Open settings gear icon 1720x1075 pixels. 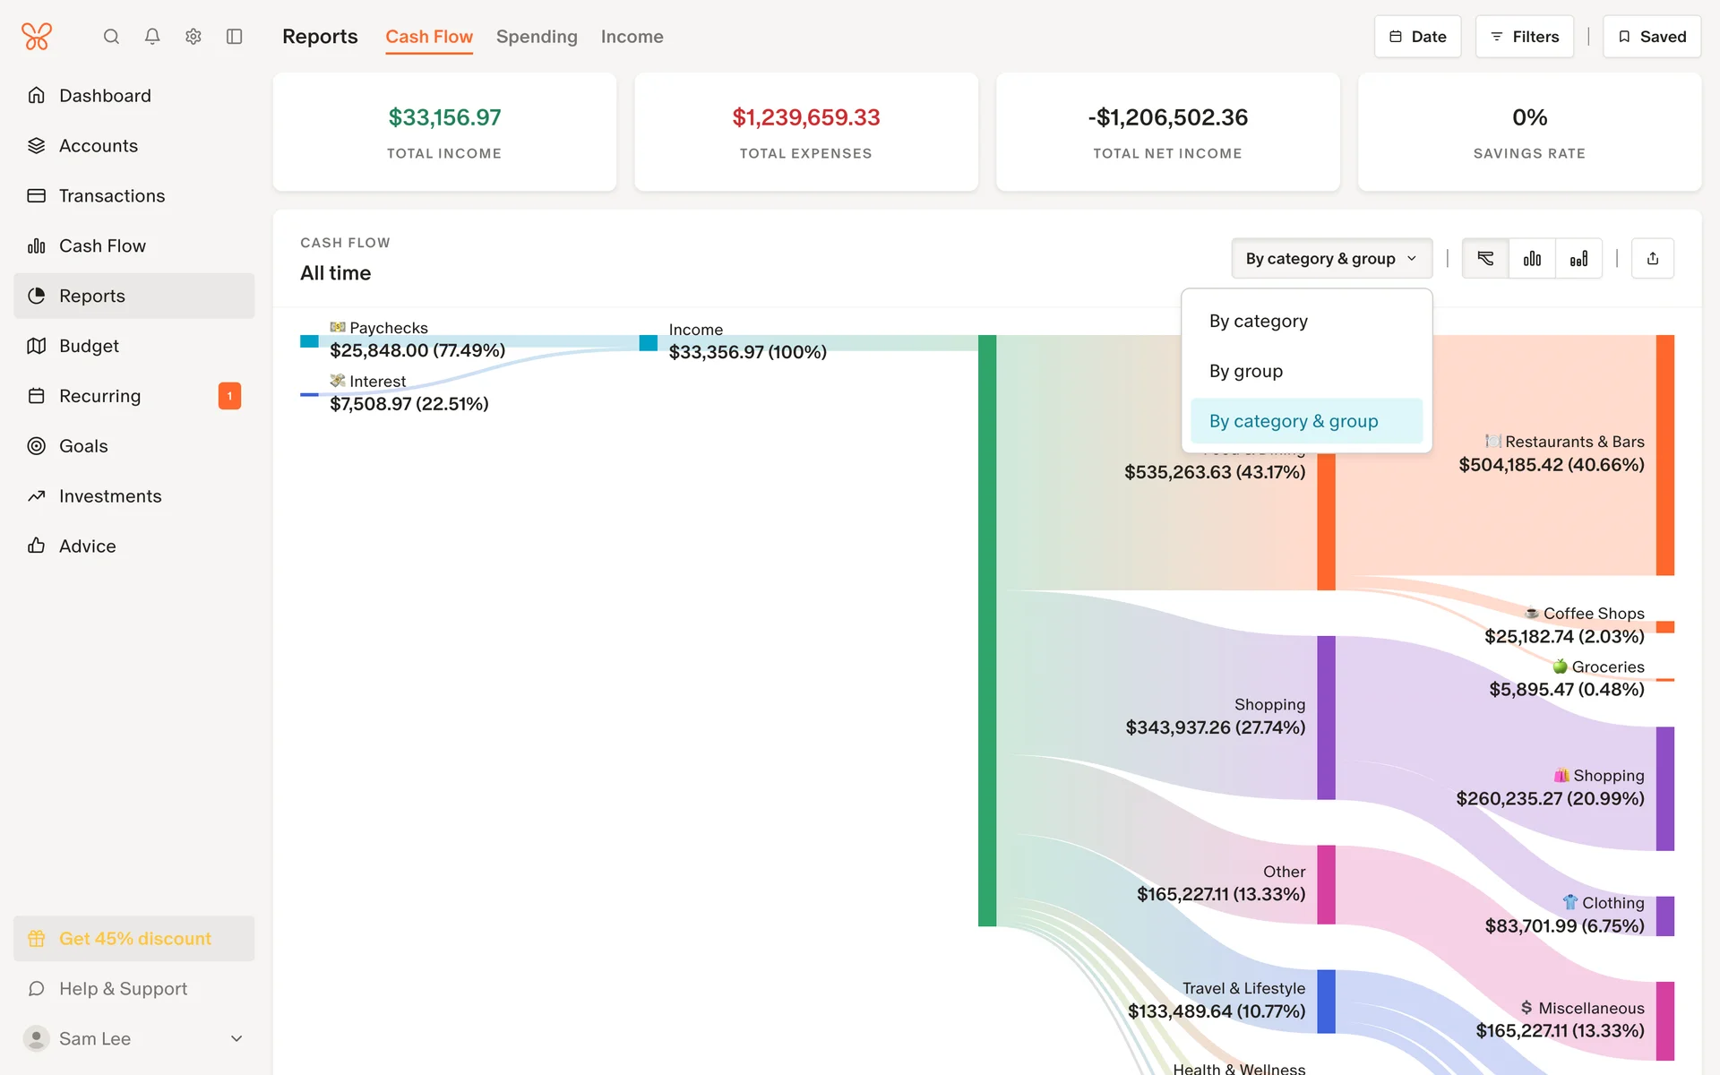[x=193, y=37]
